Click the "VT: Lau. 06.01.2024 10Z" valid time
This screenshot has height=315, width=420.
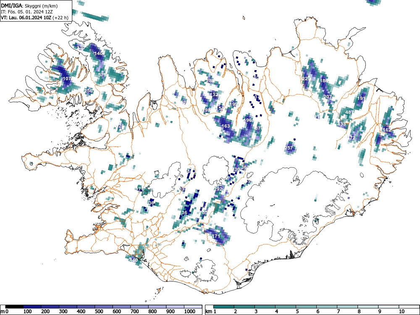coord(26,18)
